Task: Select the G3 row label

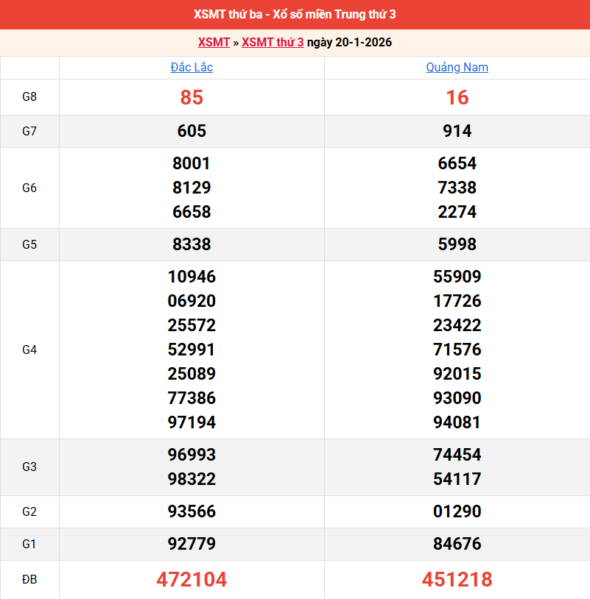Action: click(x=30, y=467)
